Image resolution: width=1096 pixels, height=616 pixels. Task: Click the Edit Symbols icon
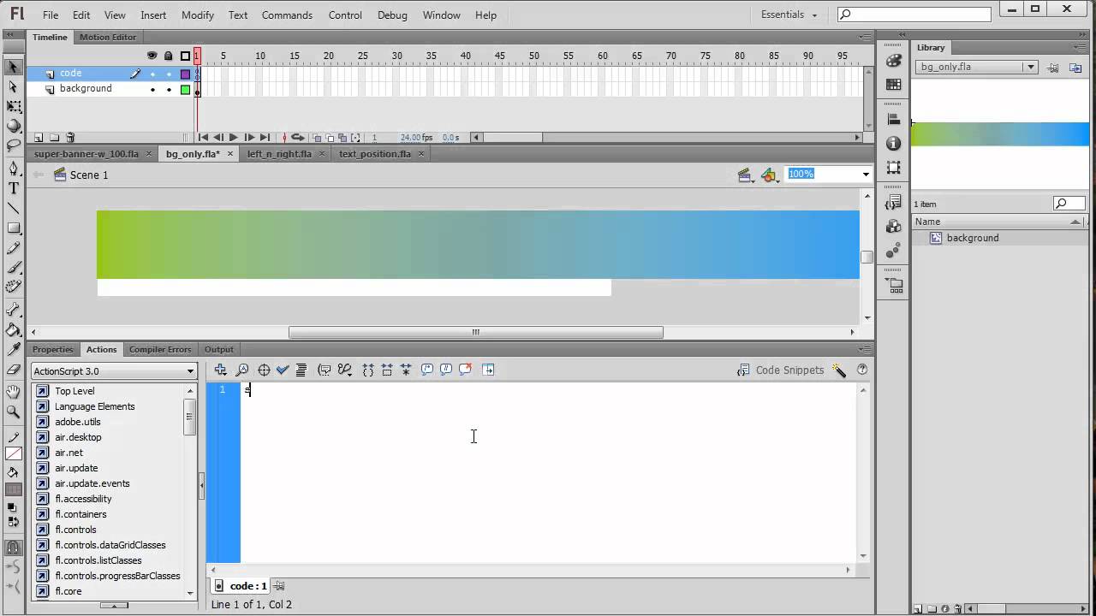pos(769,175)
